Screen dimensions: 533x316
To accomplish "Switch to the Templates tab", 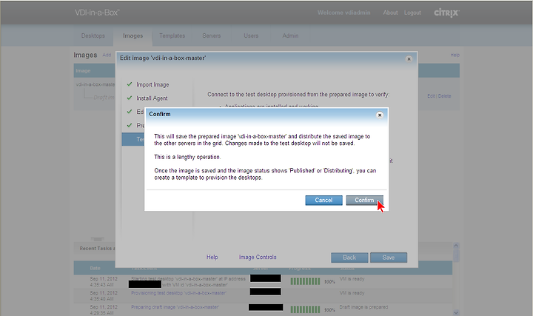I will point(172,36).
